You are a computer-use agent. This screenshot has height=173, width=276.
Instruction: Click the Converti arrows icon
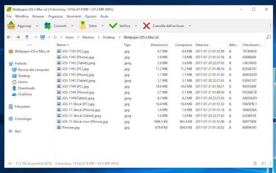[48, 26]
